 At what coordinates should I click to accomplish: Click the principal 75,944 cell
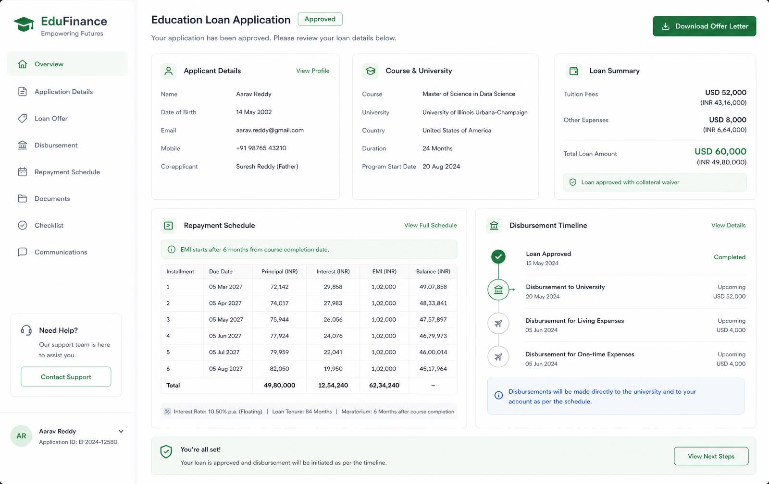pyautogui.click(x=279, y=319)
